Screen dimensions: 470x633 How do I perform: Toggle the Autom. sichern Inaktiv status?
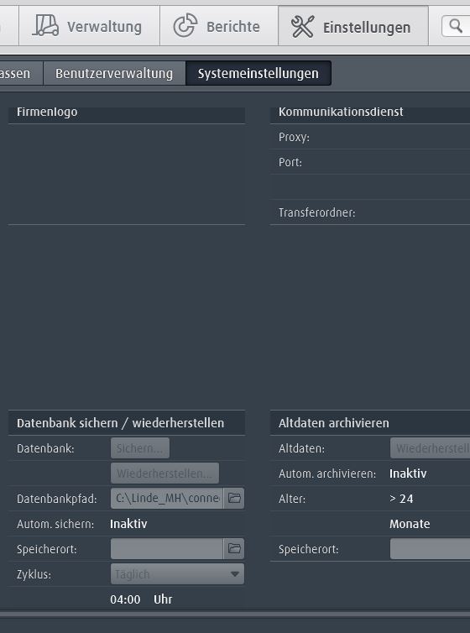click(128, 524)
